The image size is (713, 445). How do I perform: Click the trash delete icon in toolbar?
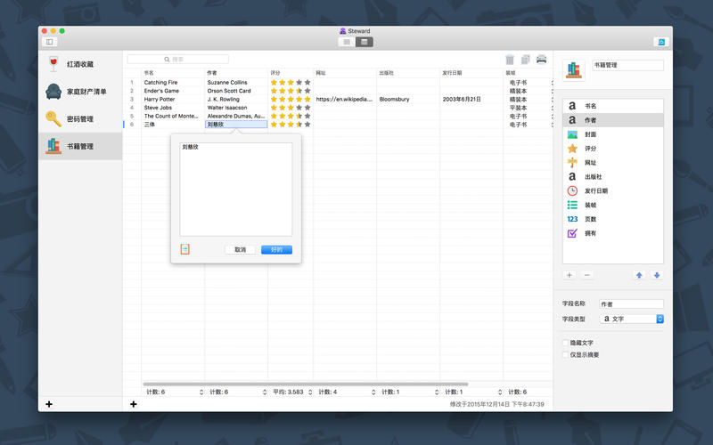[x=510, y=60]
